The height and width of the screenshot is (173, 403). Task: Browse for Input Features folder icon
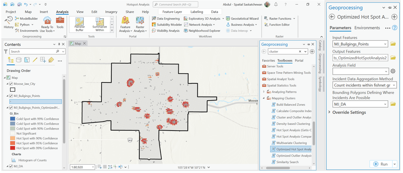click(393, 44)
